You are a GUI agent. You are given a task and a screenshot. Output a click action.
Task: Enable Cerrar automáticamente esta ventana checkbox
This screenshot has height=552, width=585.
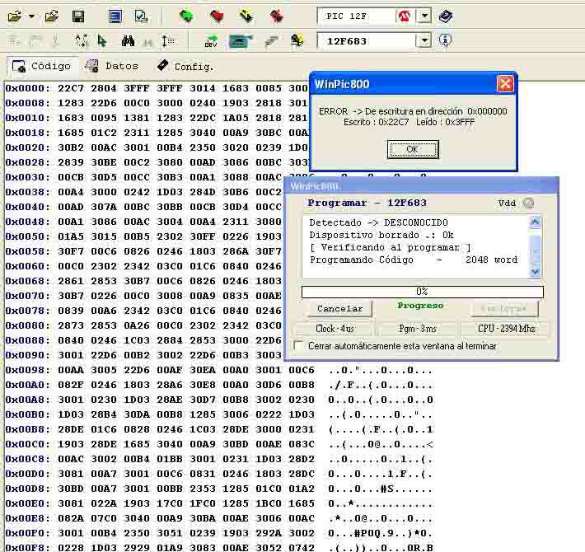(298, 346)
